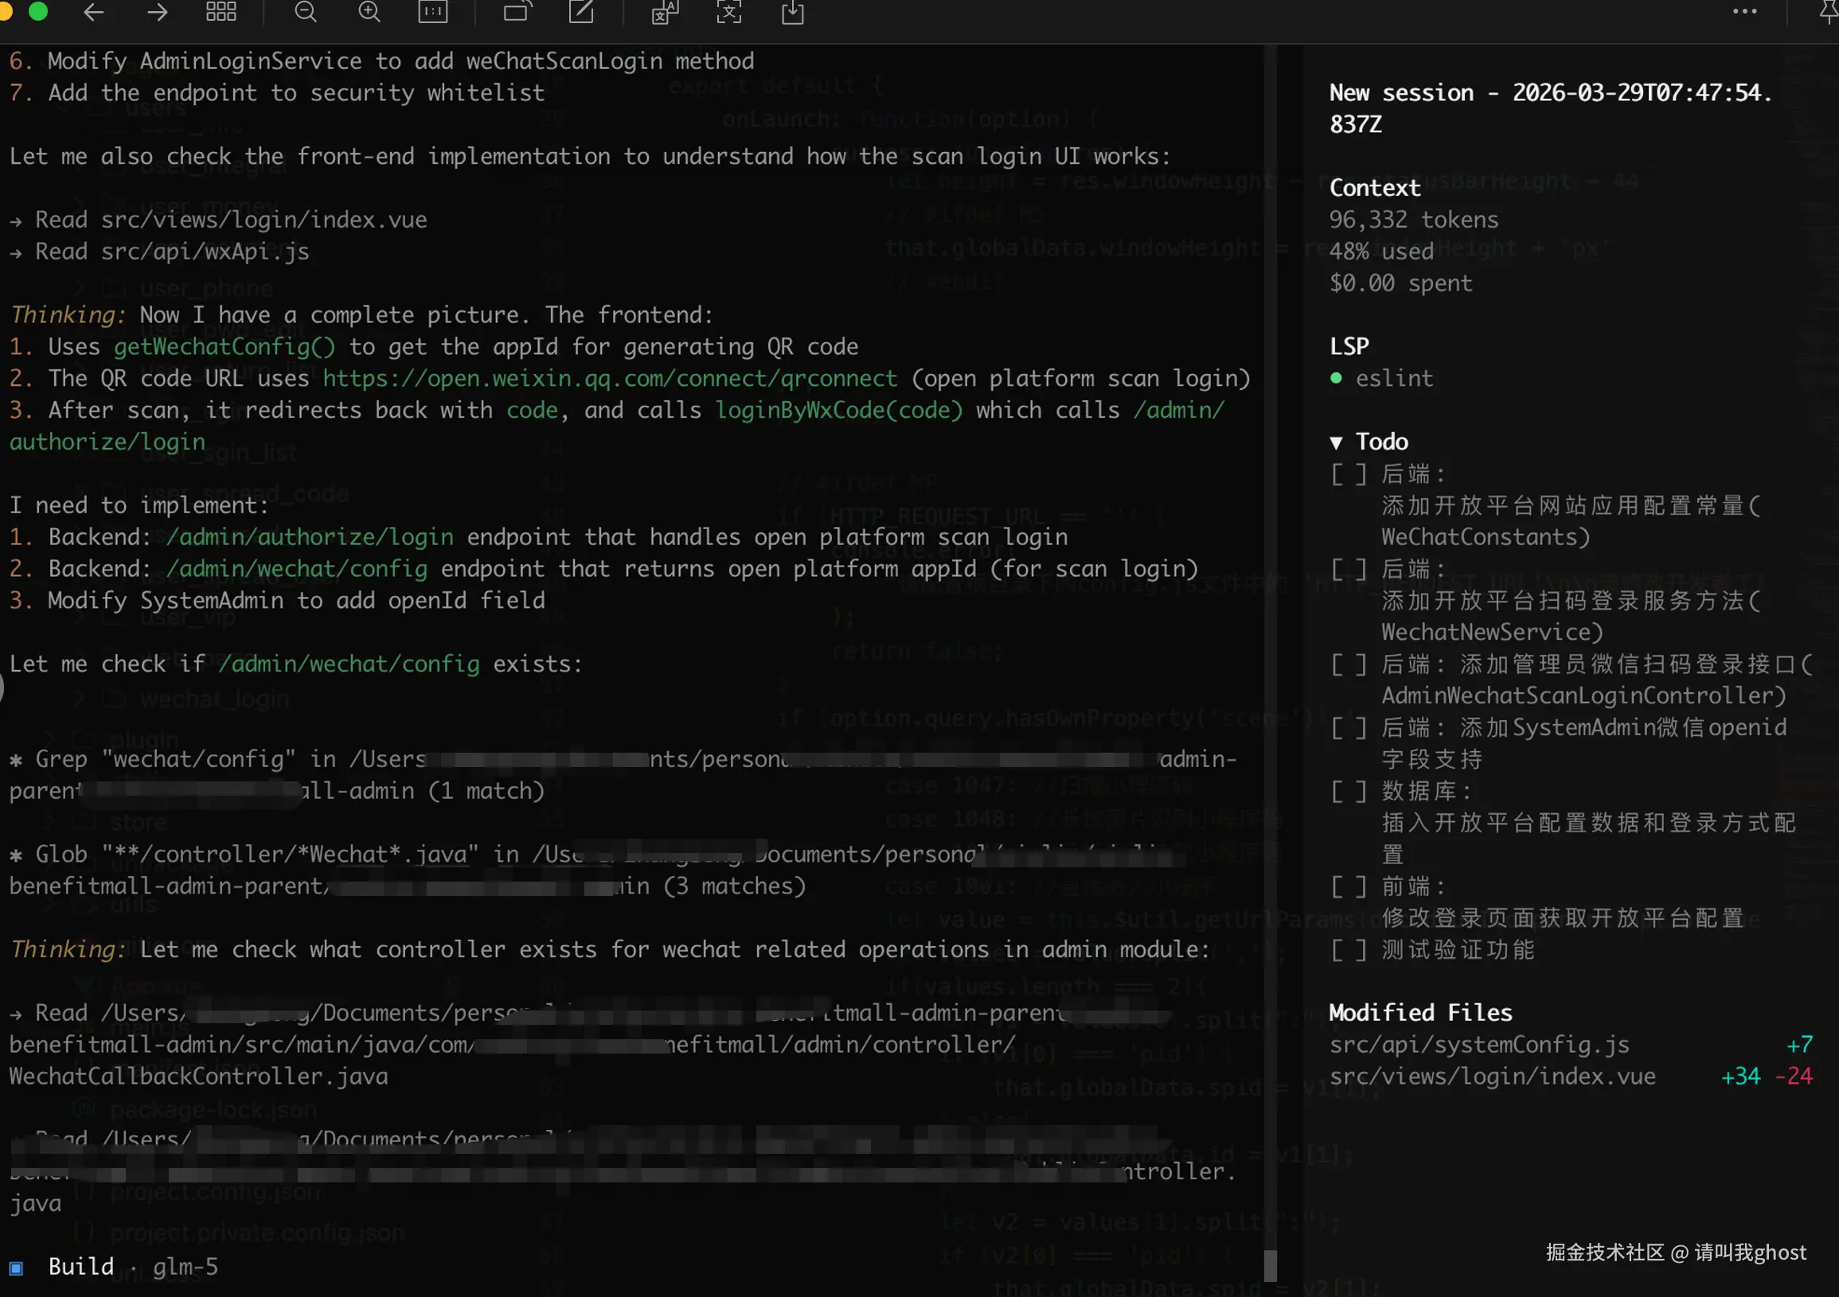
Task: Translate text in the image
Action: click(x=664, y=13)
